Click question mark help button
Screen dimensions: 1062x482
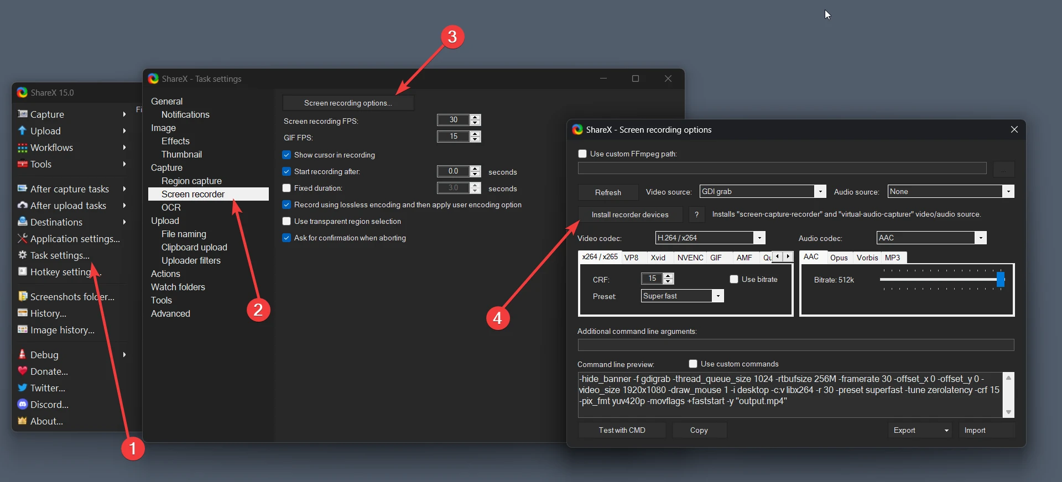[696, 214]
